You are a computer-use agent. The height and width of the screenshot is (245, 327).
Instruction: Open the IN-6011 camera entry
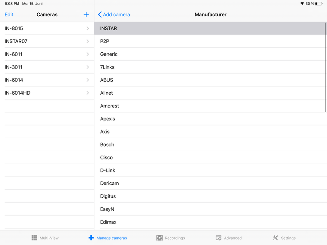point(47,54)
